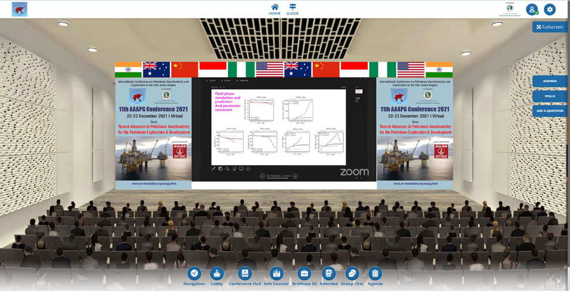
Task: Open settings gear in top bar
Action: click(x=550, y=9)
